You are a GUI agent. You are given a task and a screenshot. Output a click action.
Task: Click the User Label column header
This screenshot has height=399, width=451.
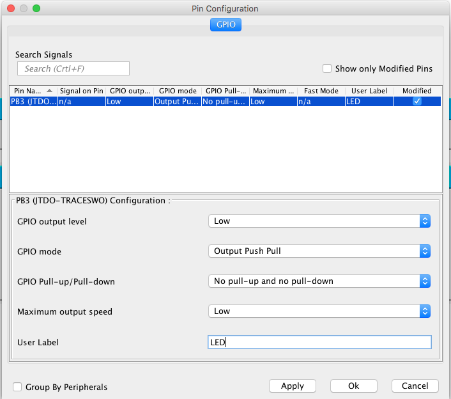click(369, 91)
